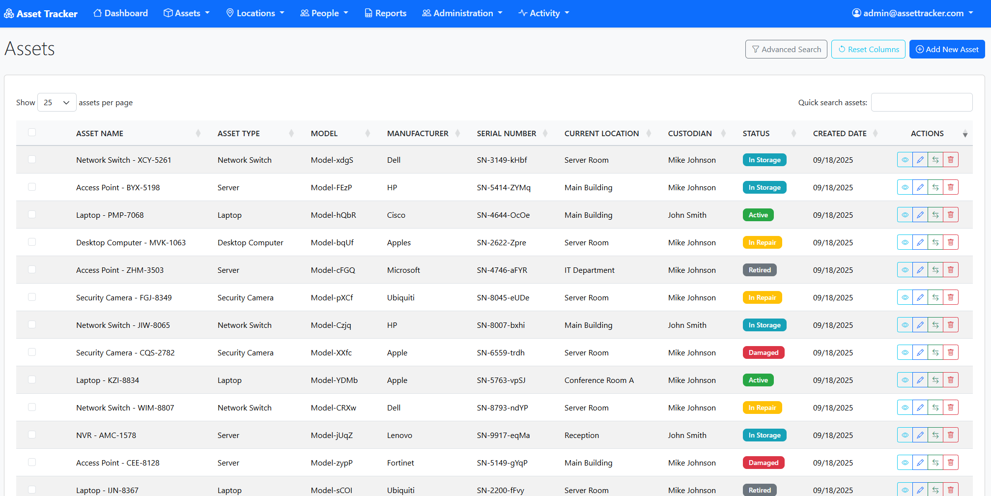Screen dimensions: 991x496
Task: Edit the Laptop PMP-7068 asset
Action: point(920,215)
